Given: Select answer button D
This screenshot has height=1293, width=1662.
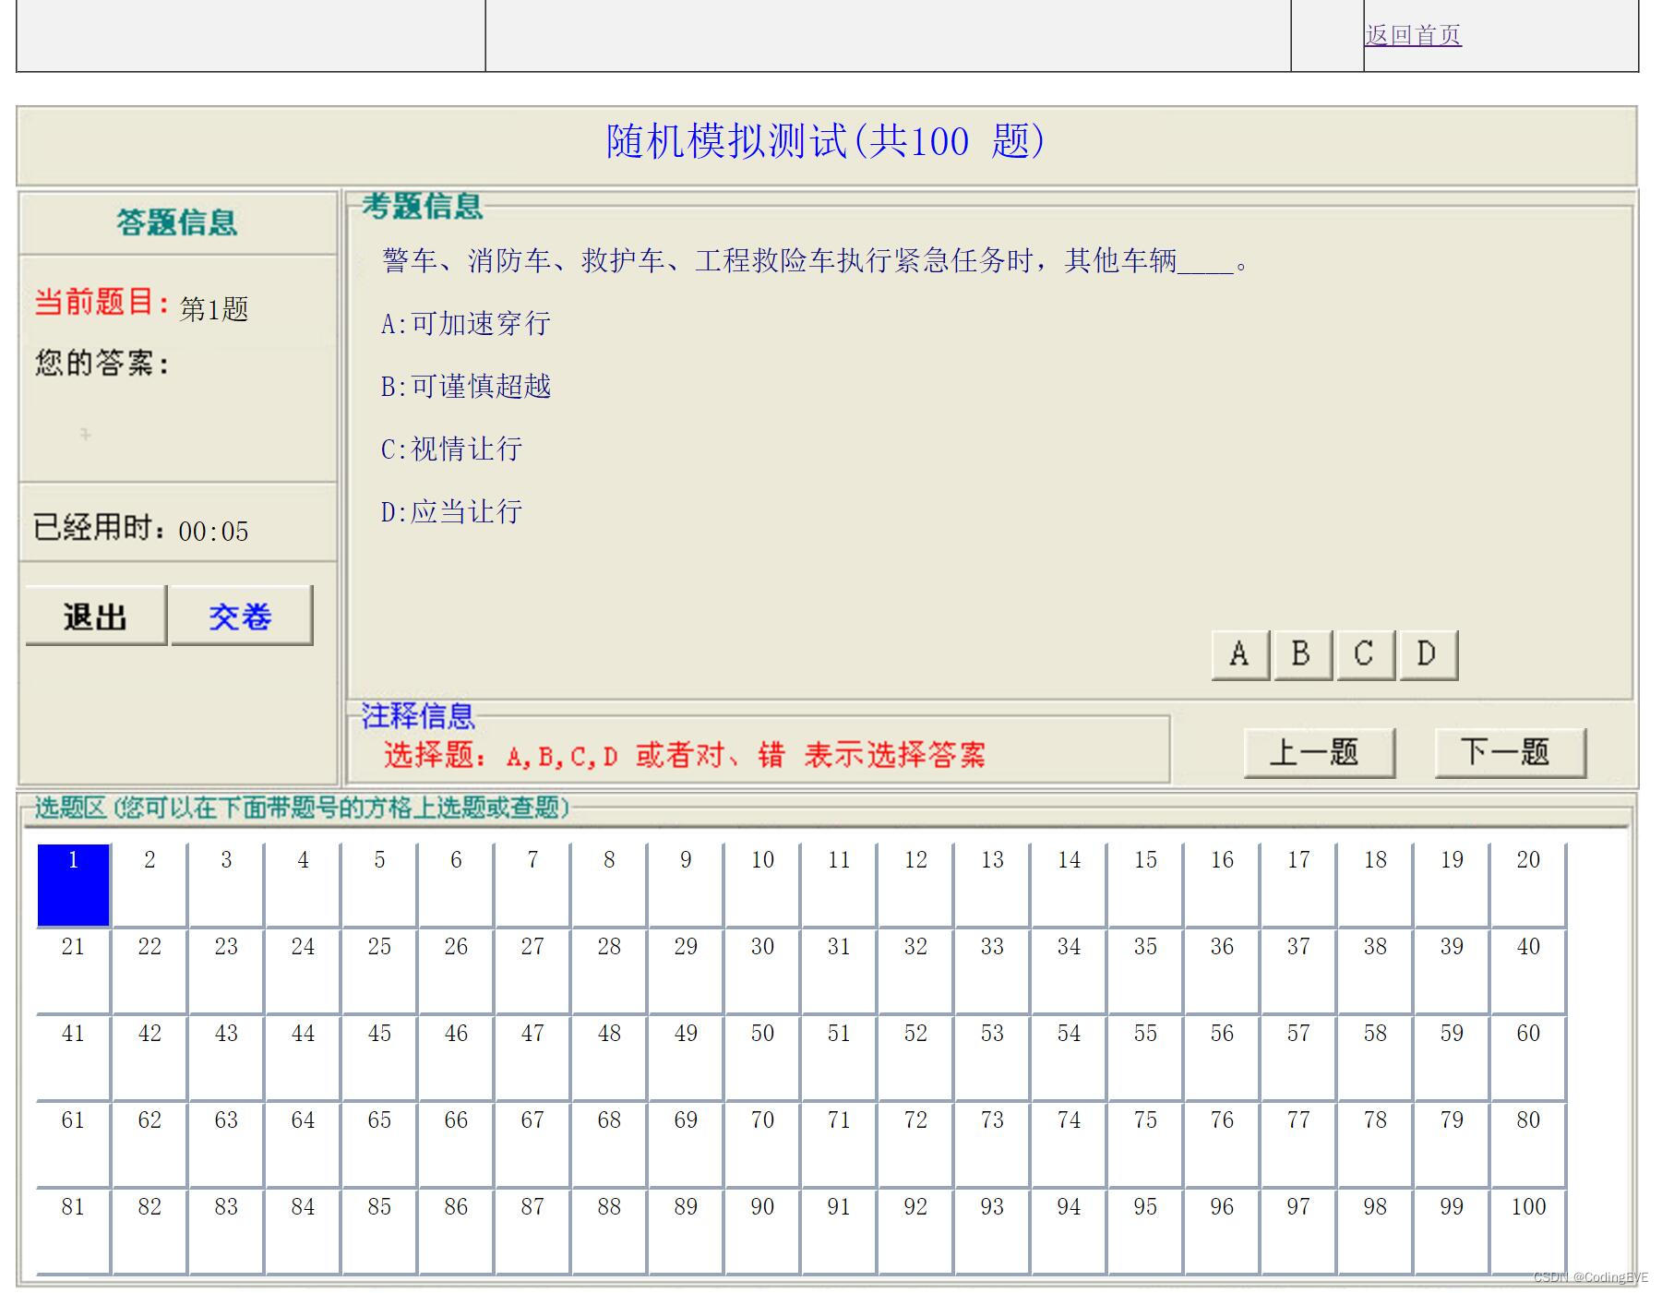Looking at the screenshot, I should point(1427,654).
